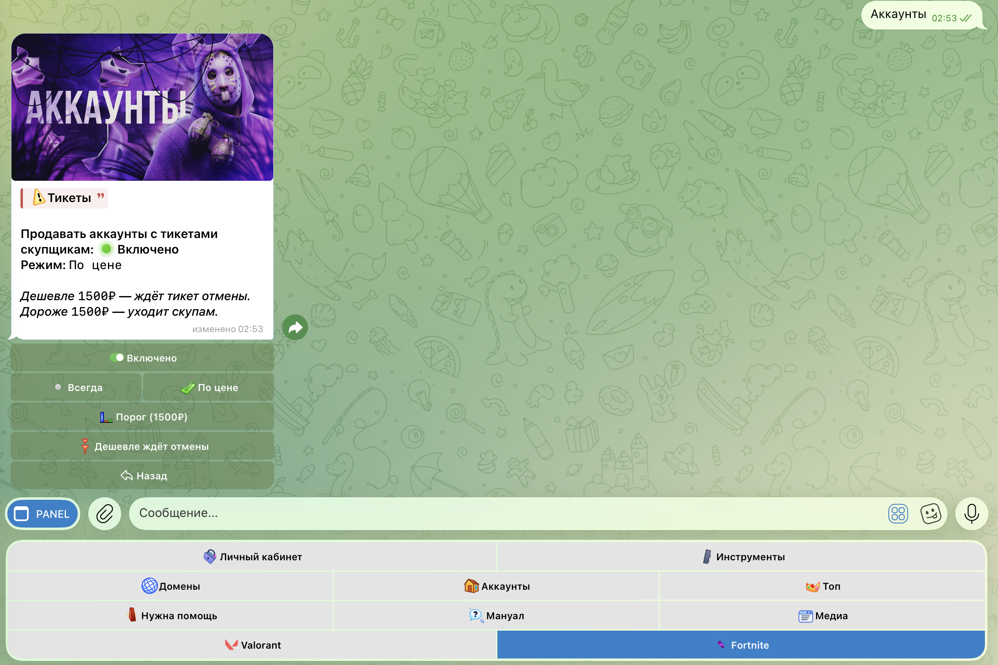The width and height of the screenshot is (998, 665).
Task: Select the highlighted Fortnite keyboard button
Action: (741, 645)
